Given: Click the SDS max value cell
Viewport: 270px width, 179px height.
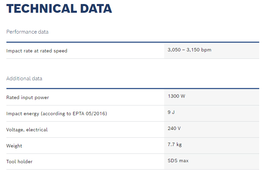Looking at the screenshot, I should [212, 162].
